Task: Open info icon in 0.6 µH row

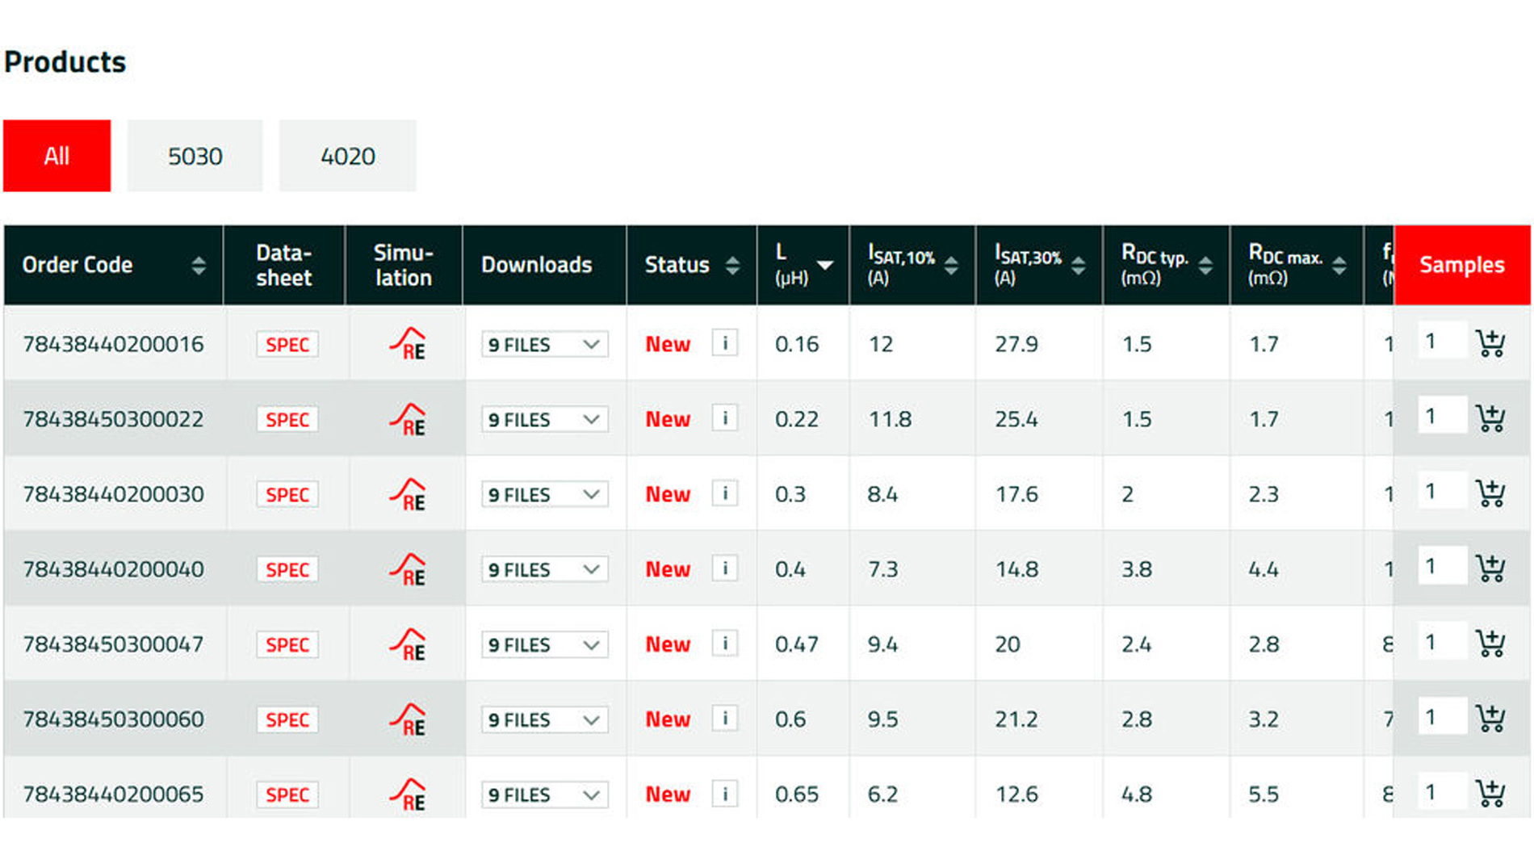Action: click(724, 719)
